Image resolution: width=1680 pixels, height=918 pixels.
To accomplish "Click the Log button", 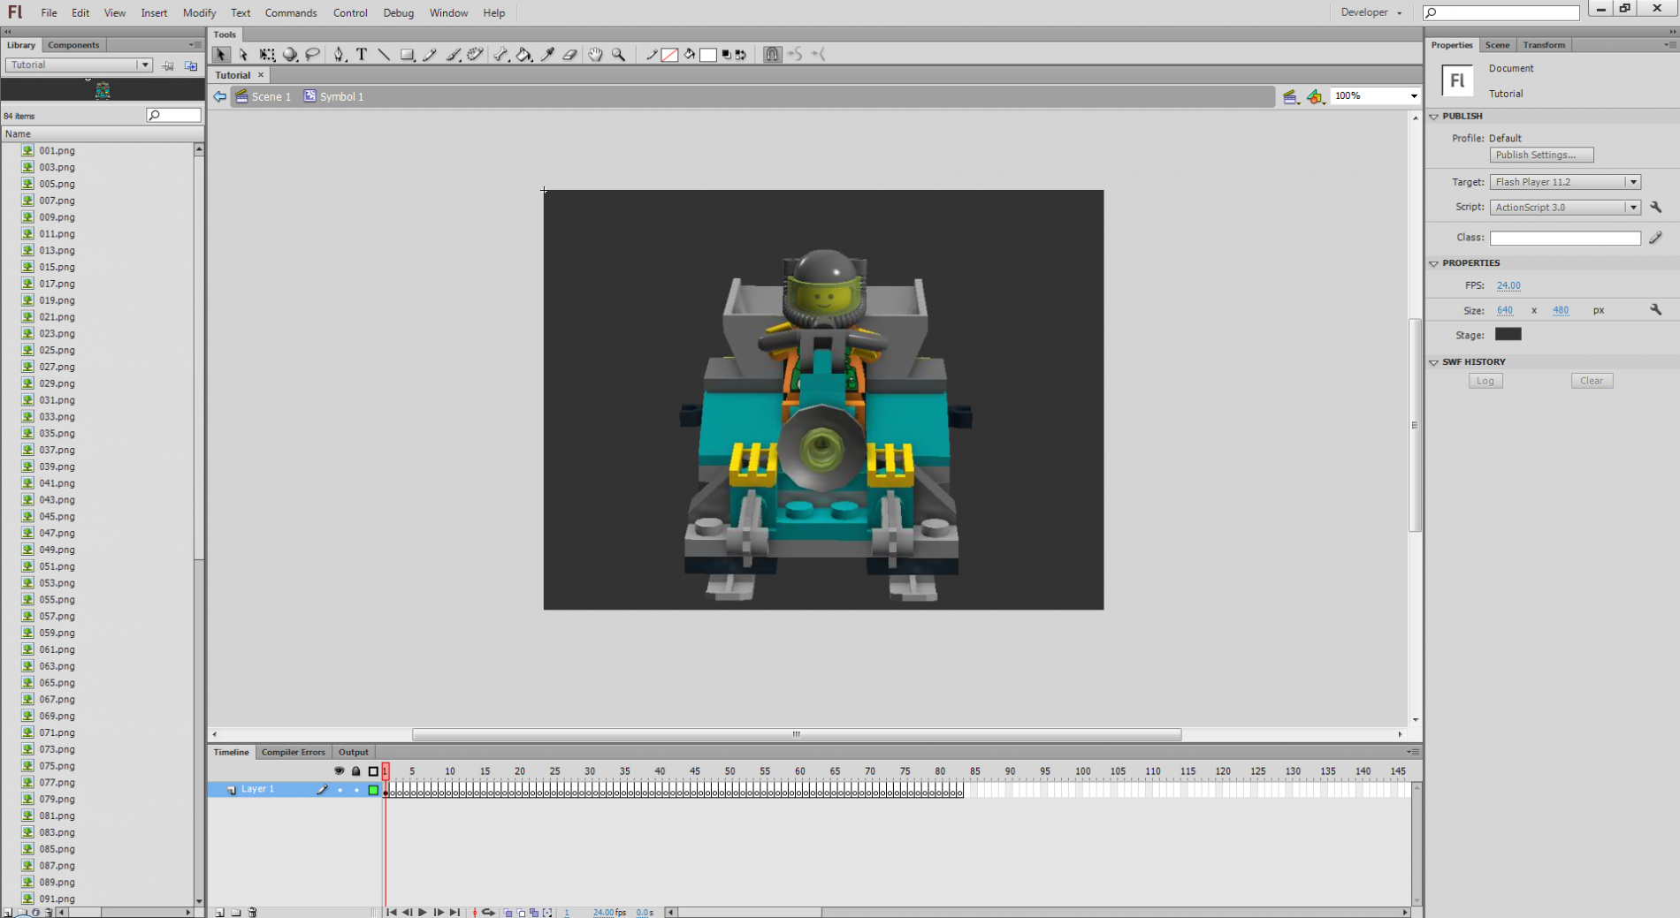I will pyautogui.click(x=1485, y=381).
